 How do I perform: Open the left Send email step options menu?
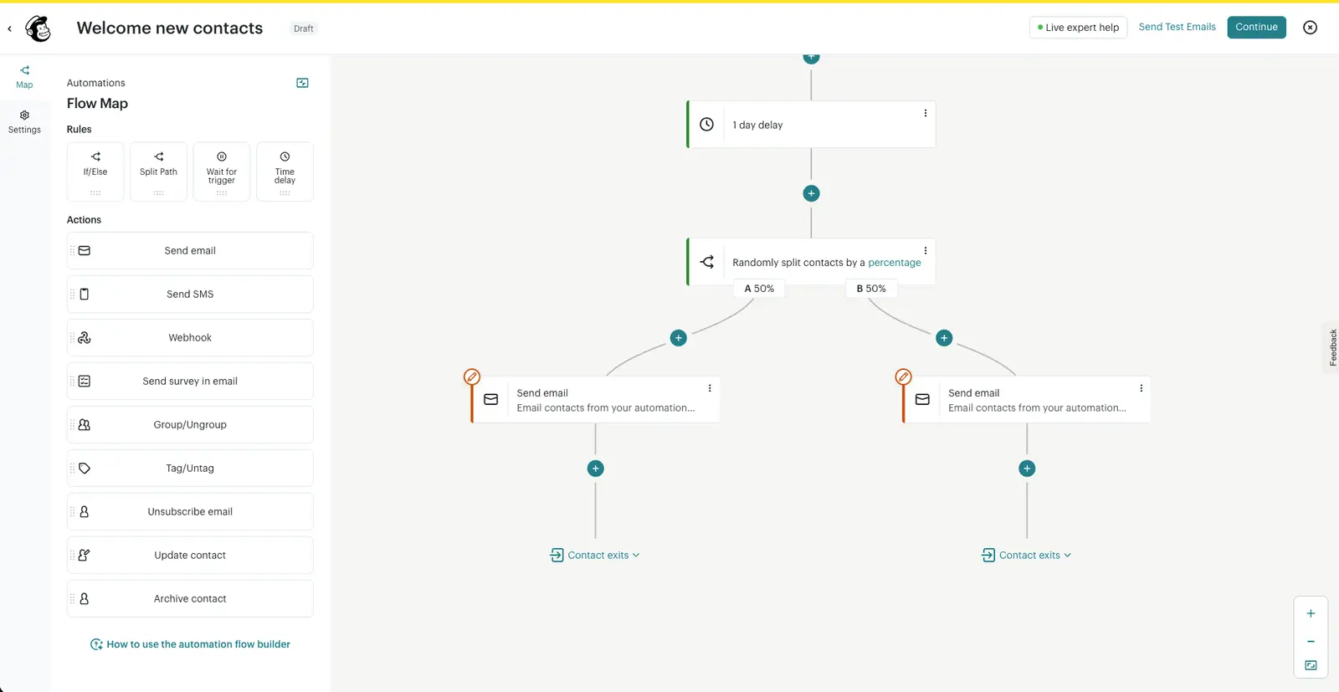tap(710, 388)
